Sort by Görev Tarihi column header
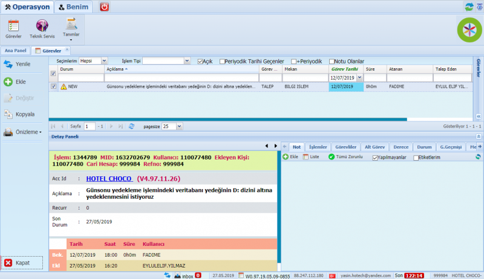 pos(345,69)
